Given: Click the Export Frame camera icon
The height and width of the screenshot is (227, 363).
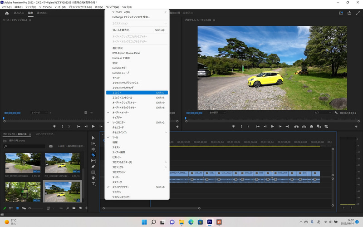Looking at the screenshot, I should 311,126.
